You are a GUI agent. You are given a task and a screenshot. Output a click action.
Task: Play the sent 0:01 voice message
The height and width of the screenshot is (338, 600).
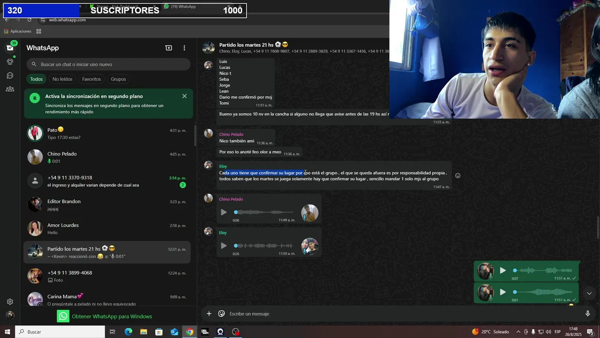(502, 292)
